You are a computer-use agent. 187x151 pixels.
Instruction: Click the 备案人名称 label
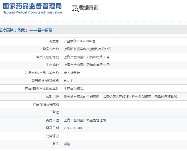(x=51, y=49)
